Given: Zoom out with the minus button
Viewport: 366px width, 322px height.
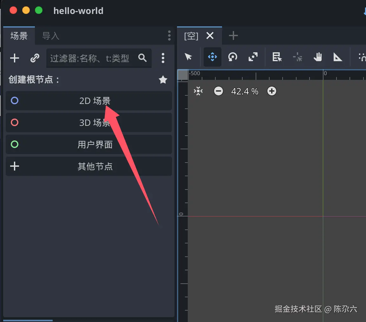Looking at the screenshot, I should 219,91.
